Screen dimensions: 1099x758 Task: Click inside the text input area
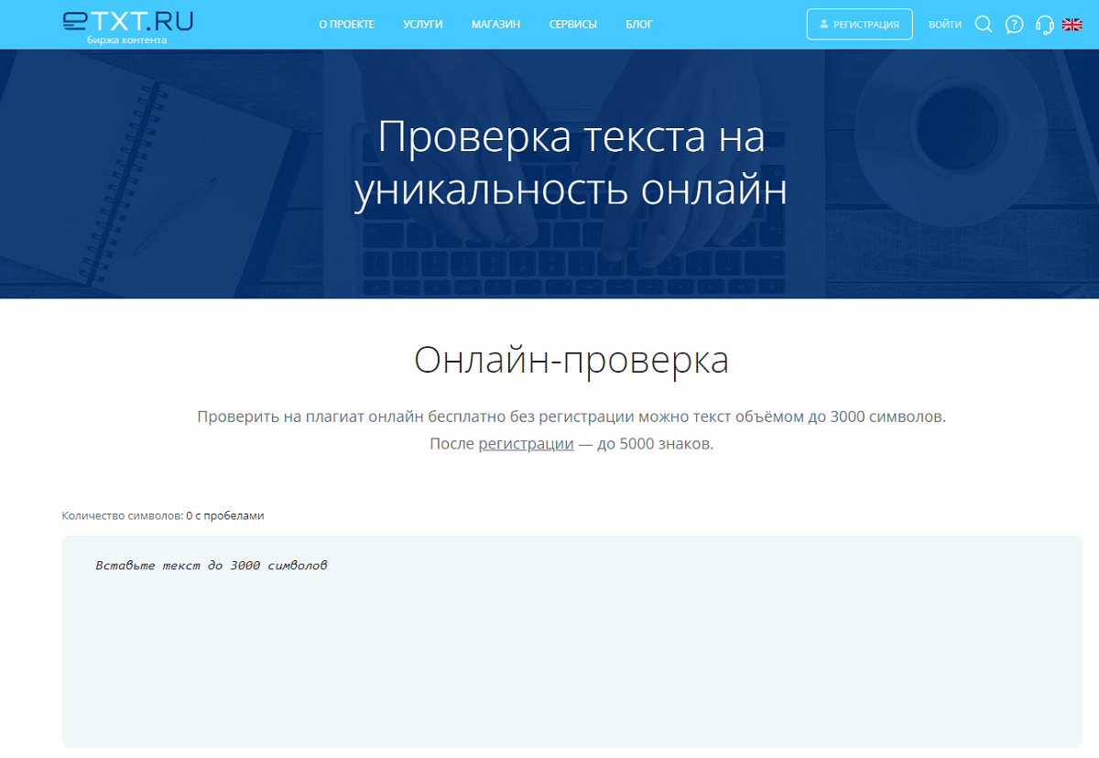point(571,659)
